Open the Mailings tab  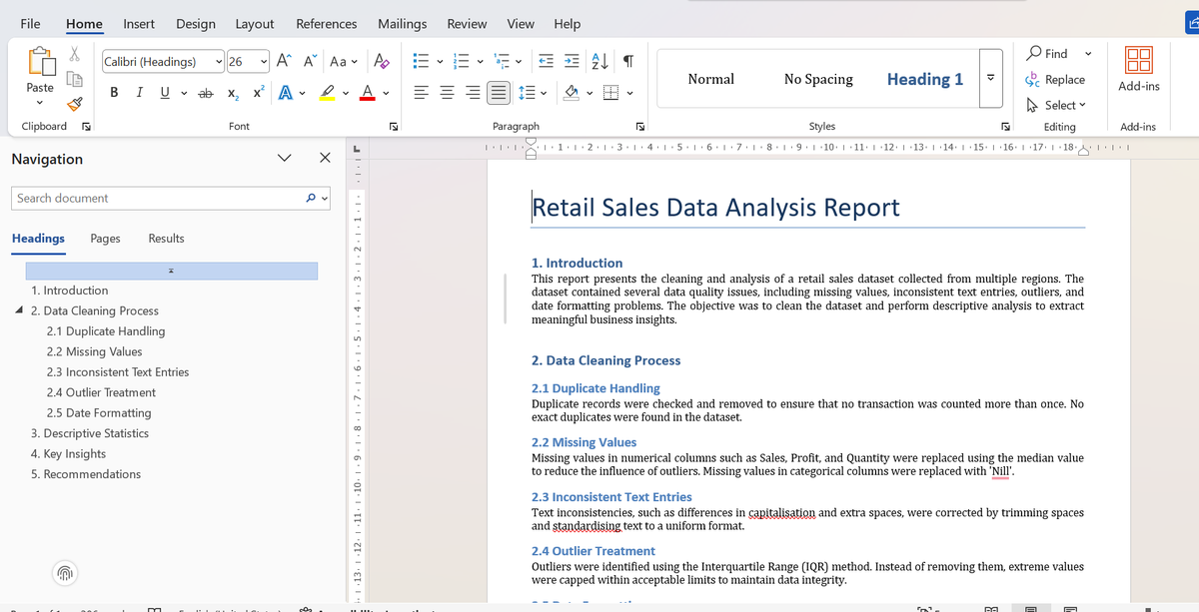[402, 23]
